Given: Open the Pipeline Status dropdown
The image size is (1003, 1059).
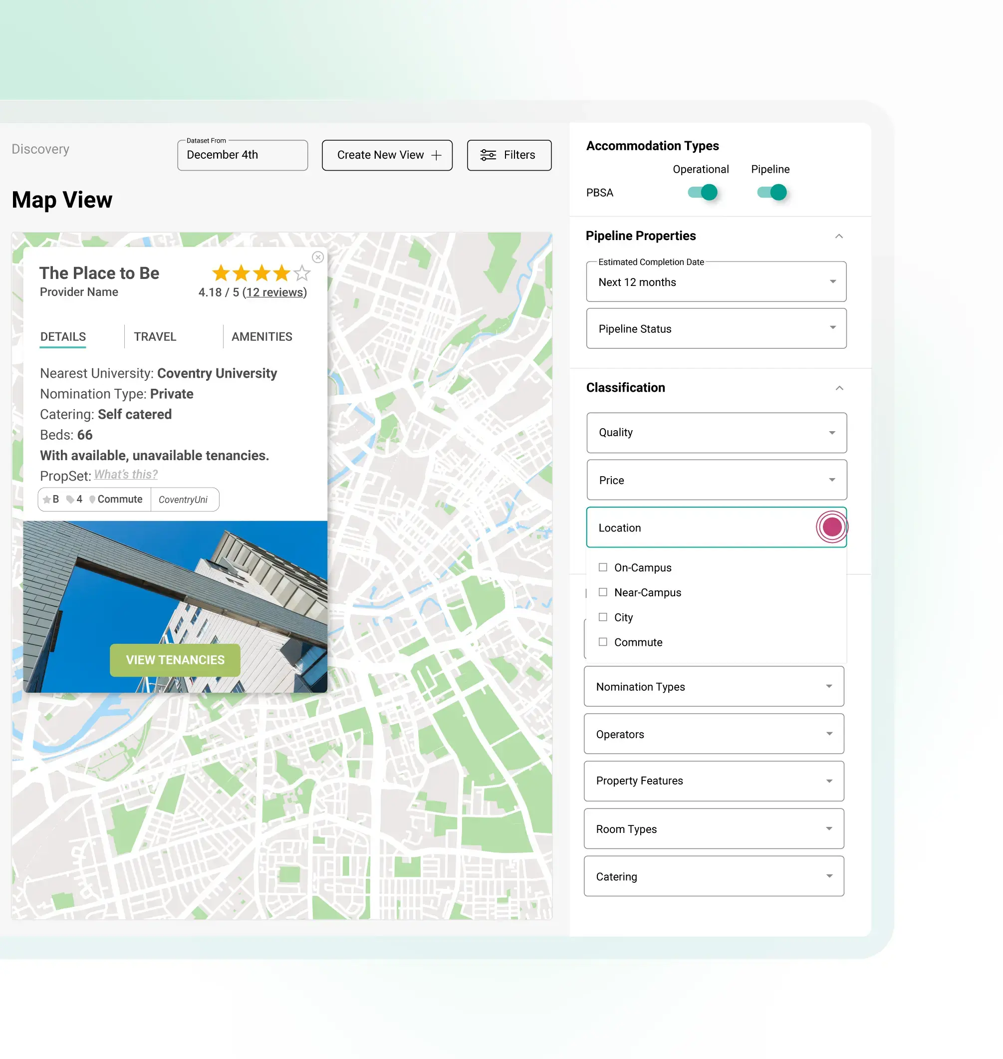Looking at the screenshot, I should click(x=716, y=328).
